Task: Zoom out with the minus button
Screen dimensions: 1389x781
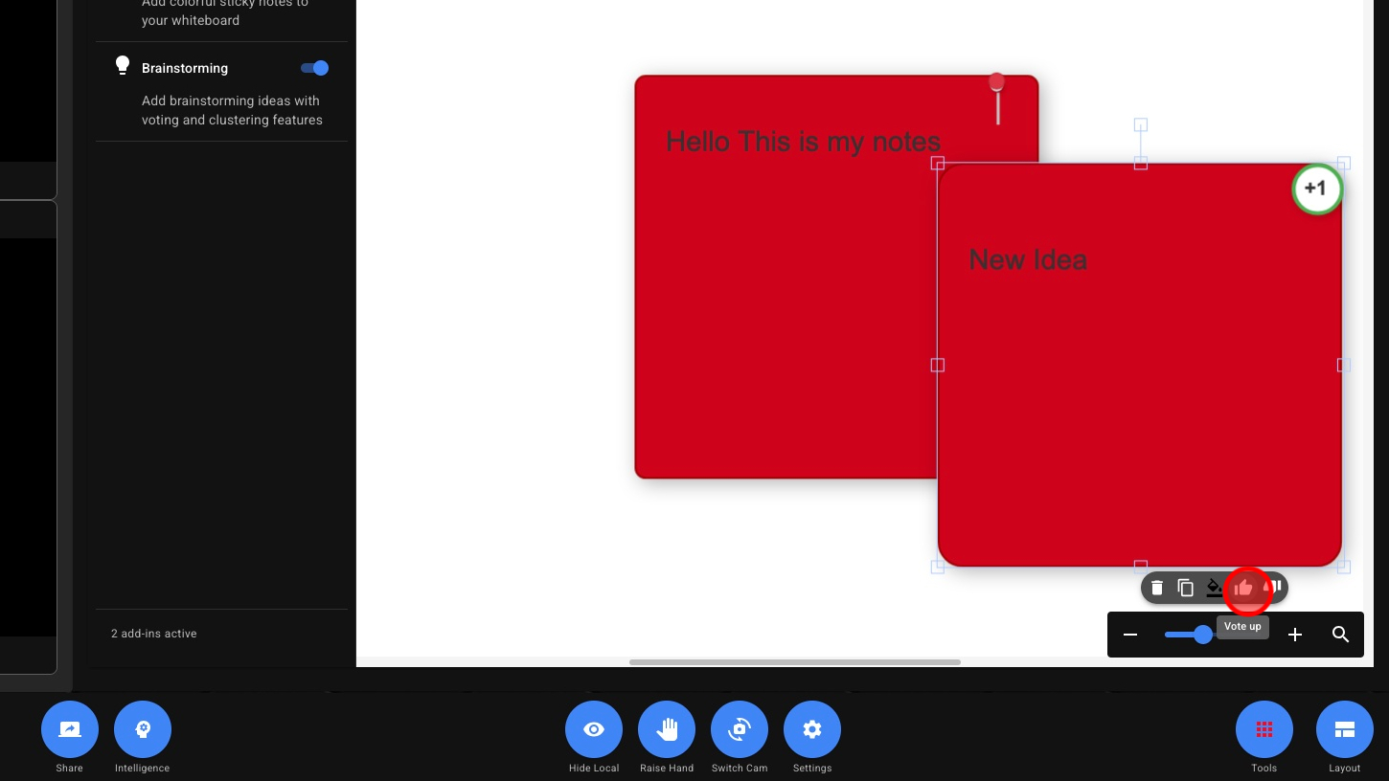Action: (x=1130, y=635)
